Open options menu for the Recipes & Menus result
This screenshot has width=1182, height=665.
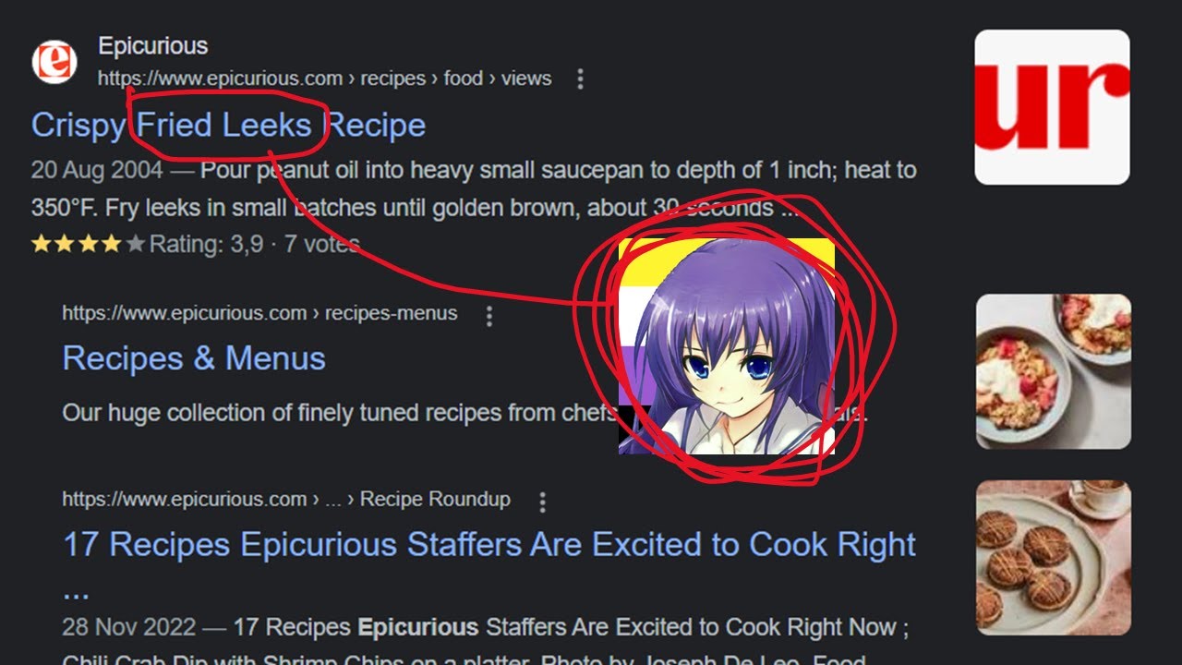tap(489, 316)
